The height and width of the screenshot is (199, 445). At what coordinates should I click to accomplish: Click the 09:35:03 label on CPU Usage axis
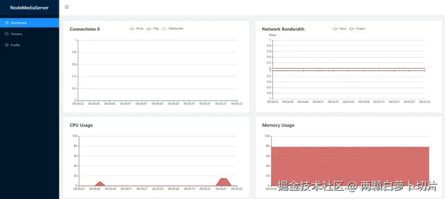pyautogui.click(x=157, y=189)
